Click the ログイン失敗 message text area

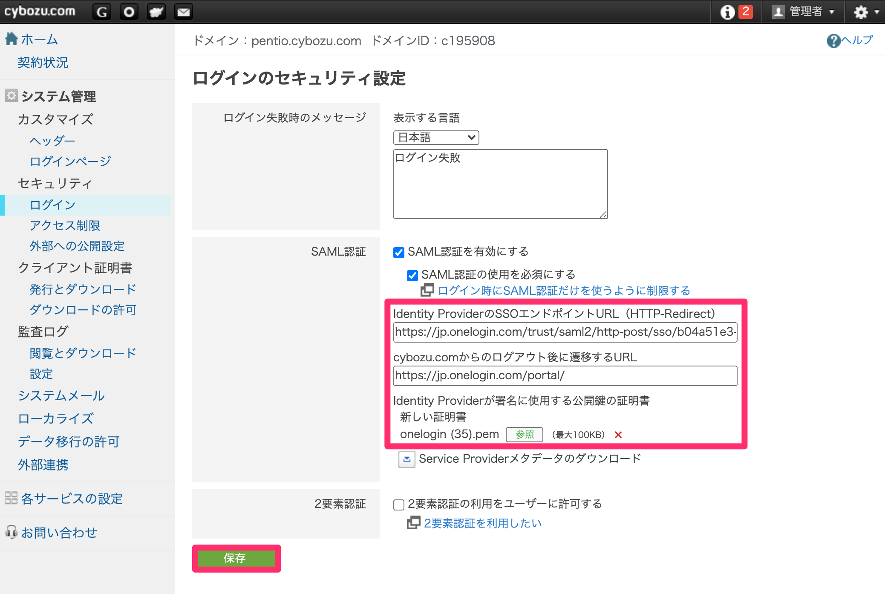[x=500, y=184]
